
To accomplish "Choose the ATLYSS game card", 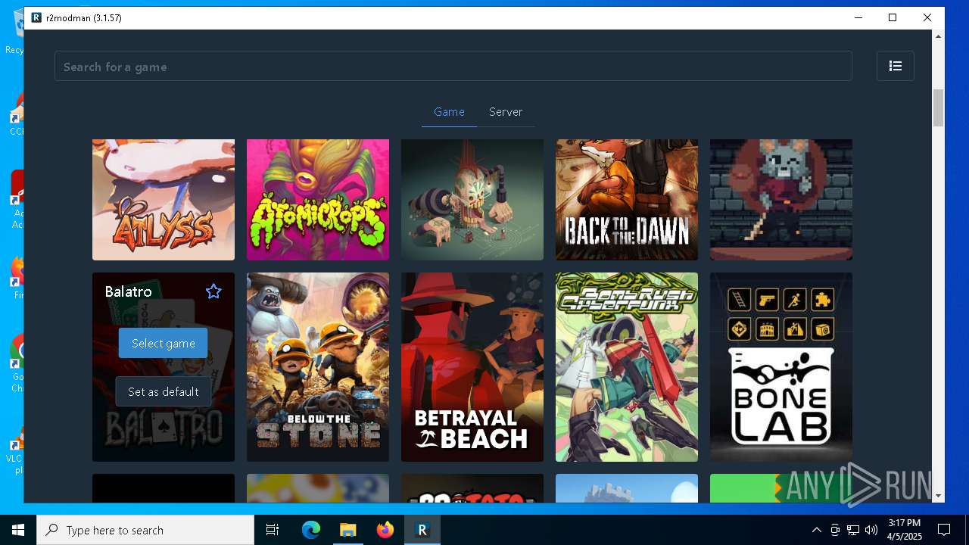I will click(164, 200).
